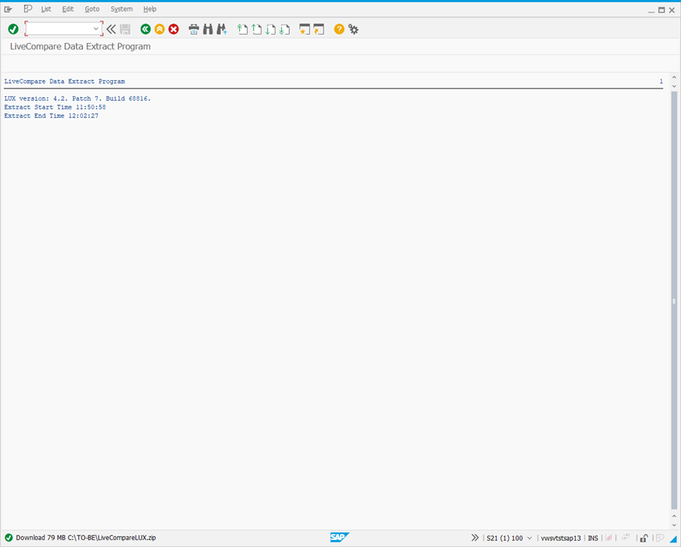Collapse the command field with the double chevron

pos(111,29)
